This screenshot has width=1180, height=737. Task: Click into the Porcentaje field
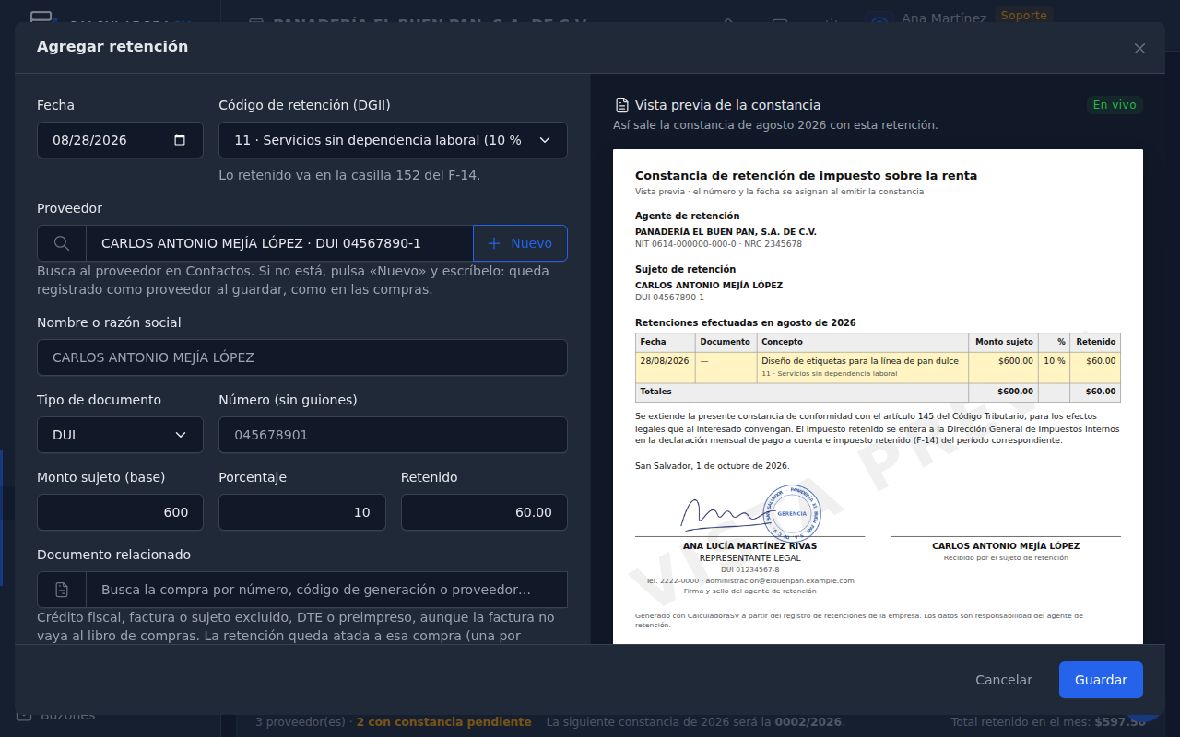coord(302,512)
